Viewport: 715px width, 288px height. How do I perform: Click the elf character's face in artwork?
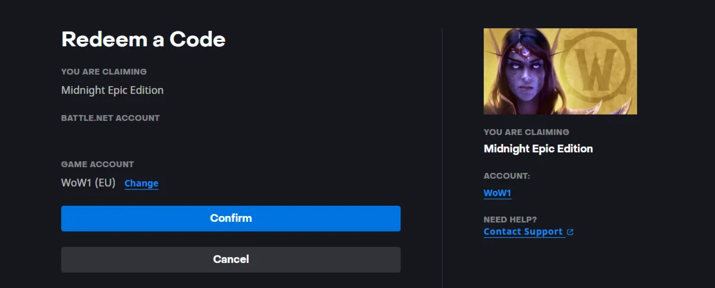tap(522, 77)
